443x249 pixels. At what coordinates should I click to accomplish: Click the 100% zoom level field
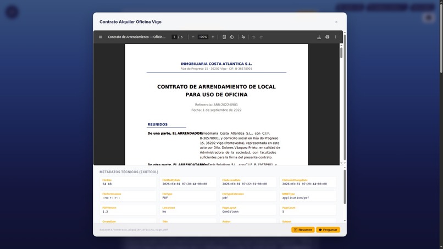(203, 37)
